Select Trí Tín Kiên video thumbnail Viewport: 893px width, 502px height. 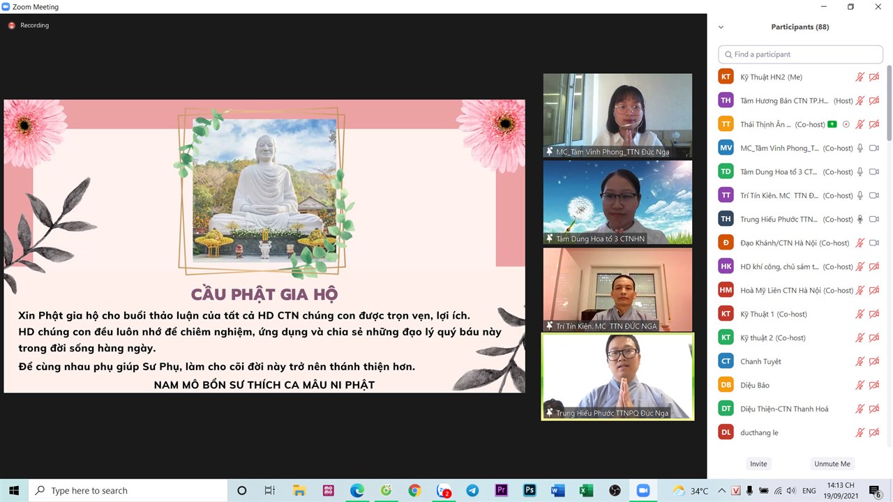coord(617,290)
